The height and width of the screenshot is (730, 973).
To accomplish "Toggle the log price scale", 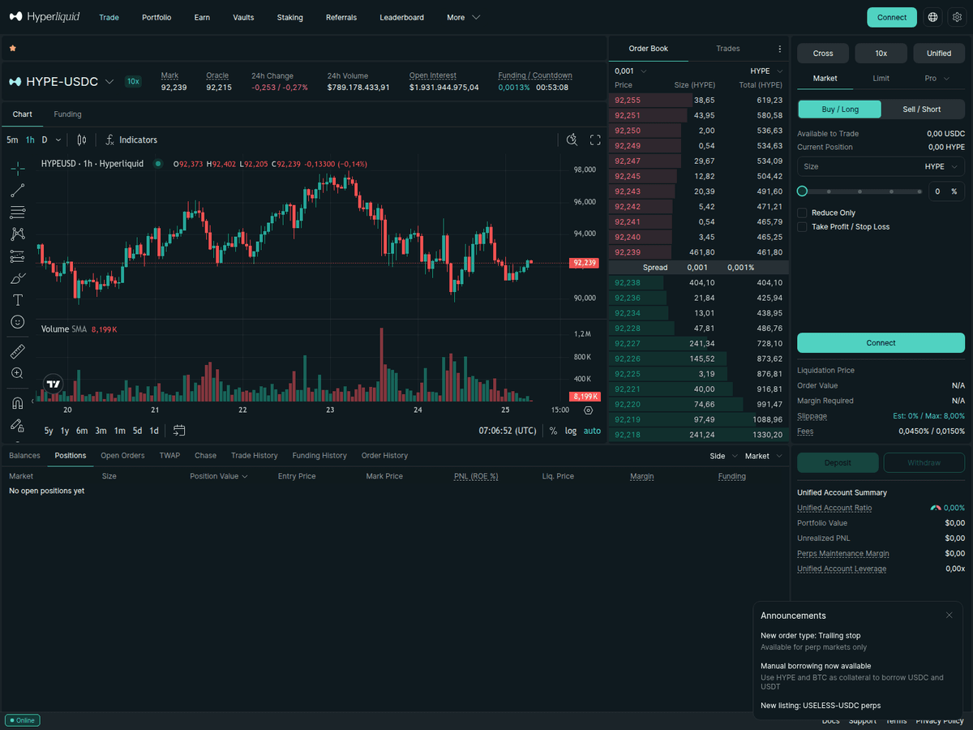I will pos(571,431).
